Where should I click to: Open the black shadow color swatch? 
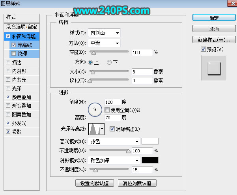[x=150, y=160]
